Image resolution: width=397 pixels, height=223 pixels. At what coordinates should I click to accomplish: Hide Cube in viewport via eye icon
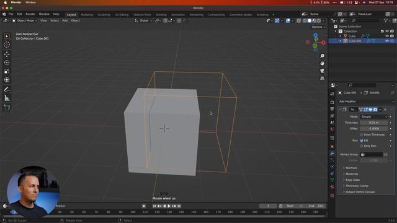coord(387,36)
